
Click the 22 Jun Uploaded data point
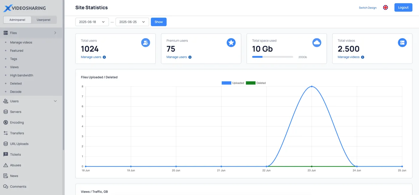point(266,166)
